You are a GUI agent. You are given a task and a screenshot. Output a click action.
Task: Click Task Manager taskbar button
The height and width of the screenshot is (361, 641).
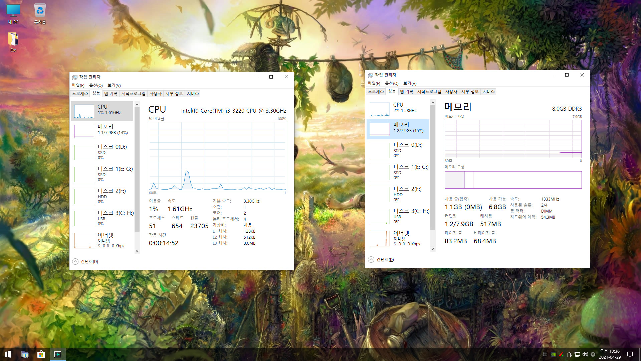pos(57,354)
